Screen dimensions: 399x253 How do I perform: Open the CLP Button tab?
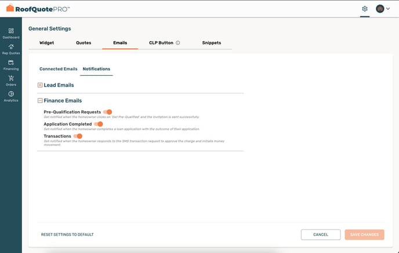(x=161, y=43)
